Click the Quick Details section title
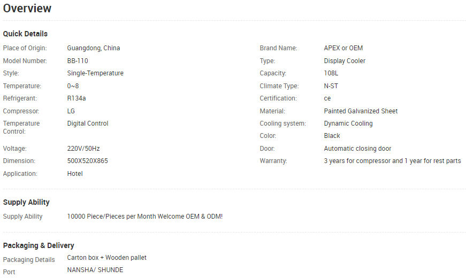The width and height of the screenshot is (466, 278). coord(25,34)
